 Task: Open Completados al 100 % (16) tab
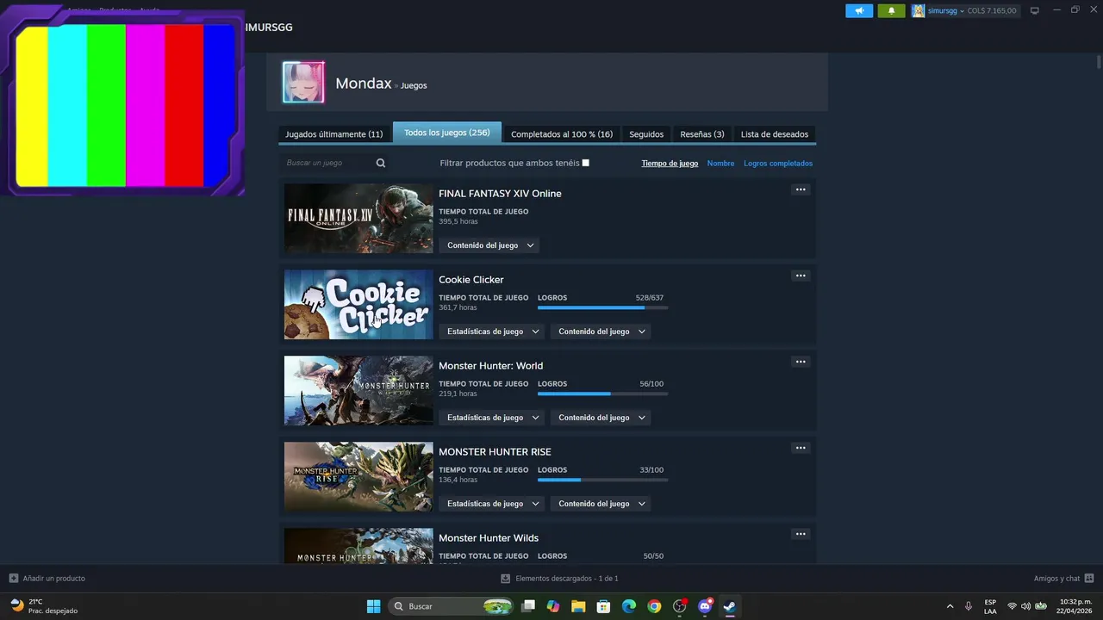562,134
